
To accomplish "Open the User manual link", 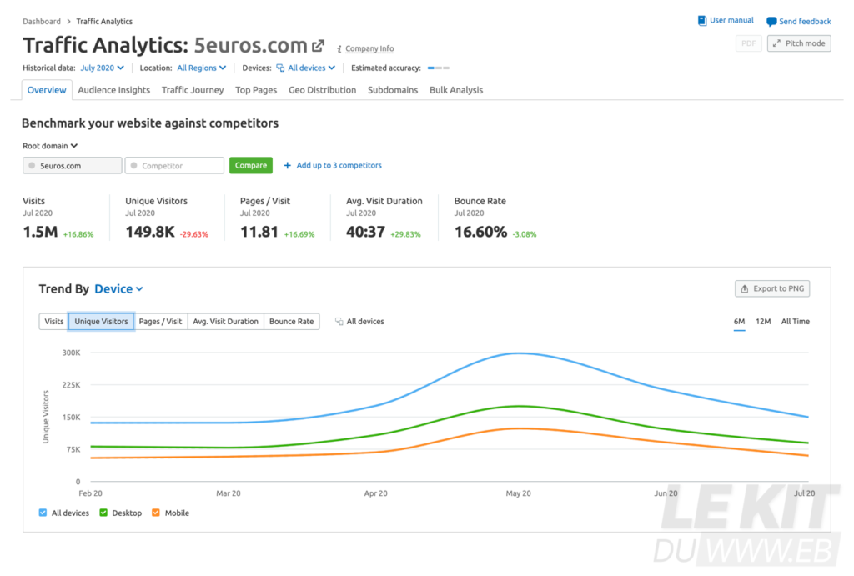I will point(731,20).
